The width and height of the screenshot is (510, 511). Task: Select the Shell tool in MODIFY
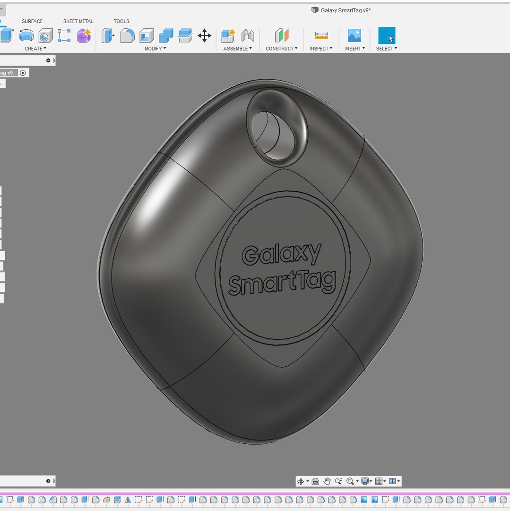pos(147,35)
